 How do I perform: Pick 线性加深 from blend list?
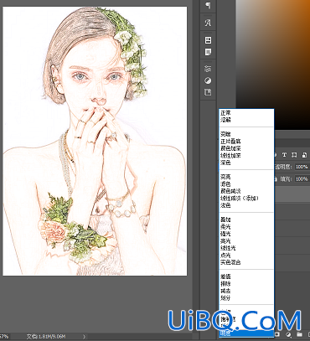[230, 156]
